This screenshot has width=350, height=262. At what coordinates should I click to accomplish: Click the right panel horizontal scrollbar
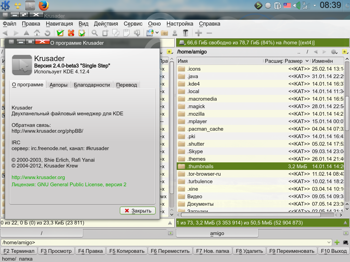point(251,215)
